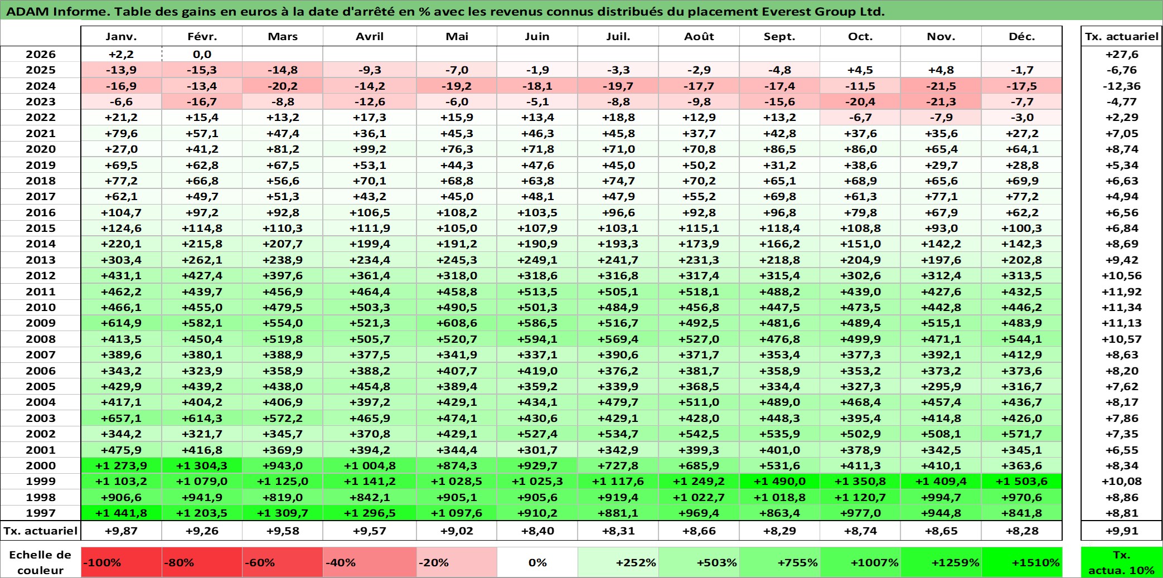Click the 2009 row label

41,323
